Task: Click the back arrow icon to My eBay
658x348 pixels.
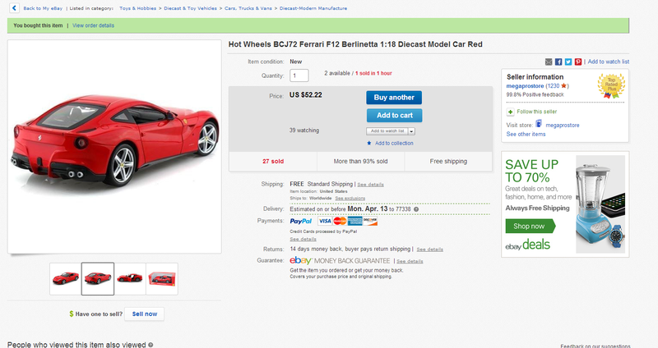Action: tap(14, 8)
